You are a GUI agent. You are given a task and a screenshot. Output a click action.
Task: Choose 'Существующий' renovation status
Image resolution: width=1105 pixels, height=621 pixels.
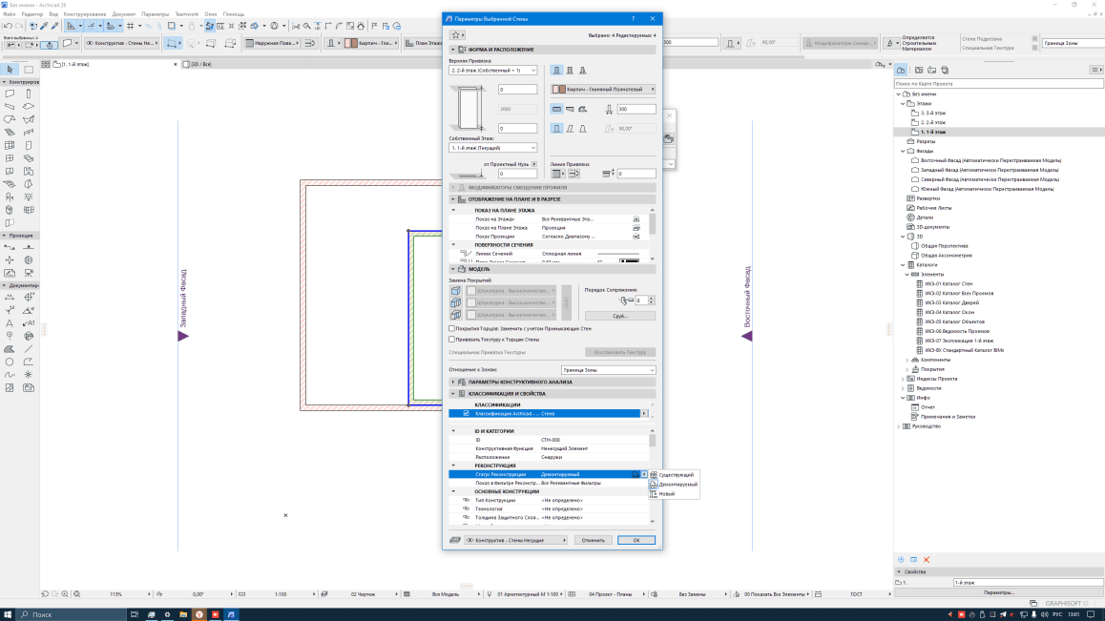point(676,475)
